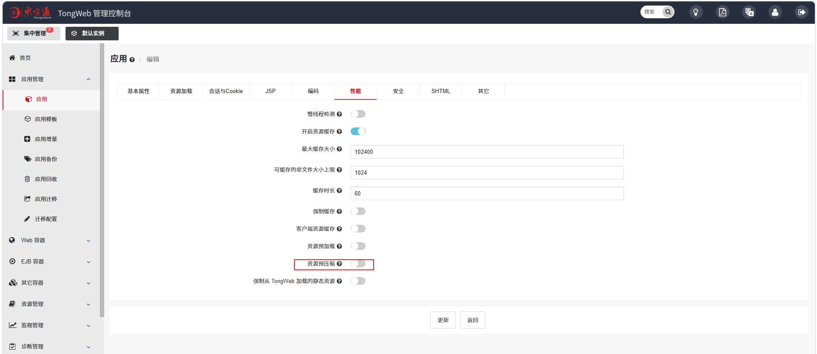Switch to the 基本属性 tab
Viewport: 817px width, 354px height.
[139, 91]
